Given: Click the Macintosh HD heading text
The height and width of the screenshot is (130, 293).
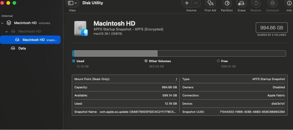Looking at the screenshot, I should pos(114,23).
